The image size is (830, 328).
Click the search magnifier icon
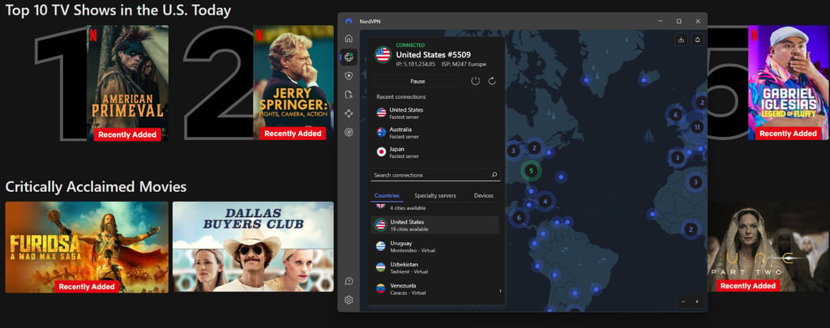point(494,175)
